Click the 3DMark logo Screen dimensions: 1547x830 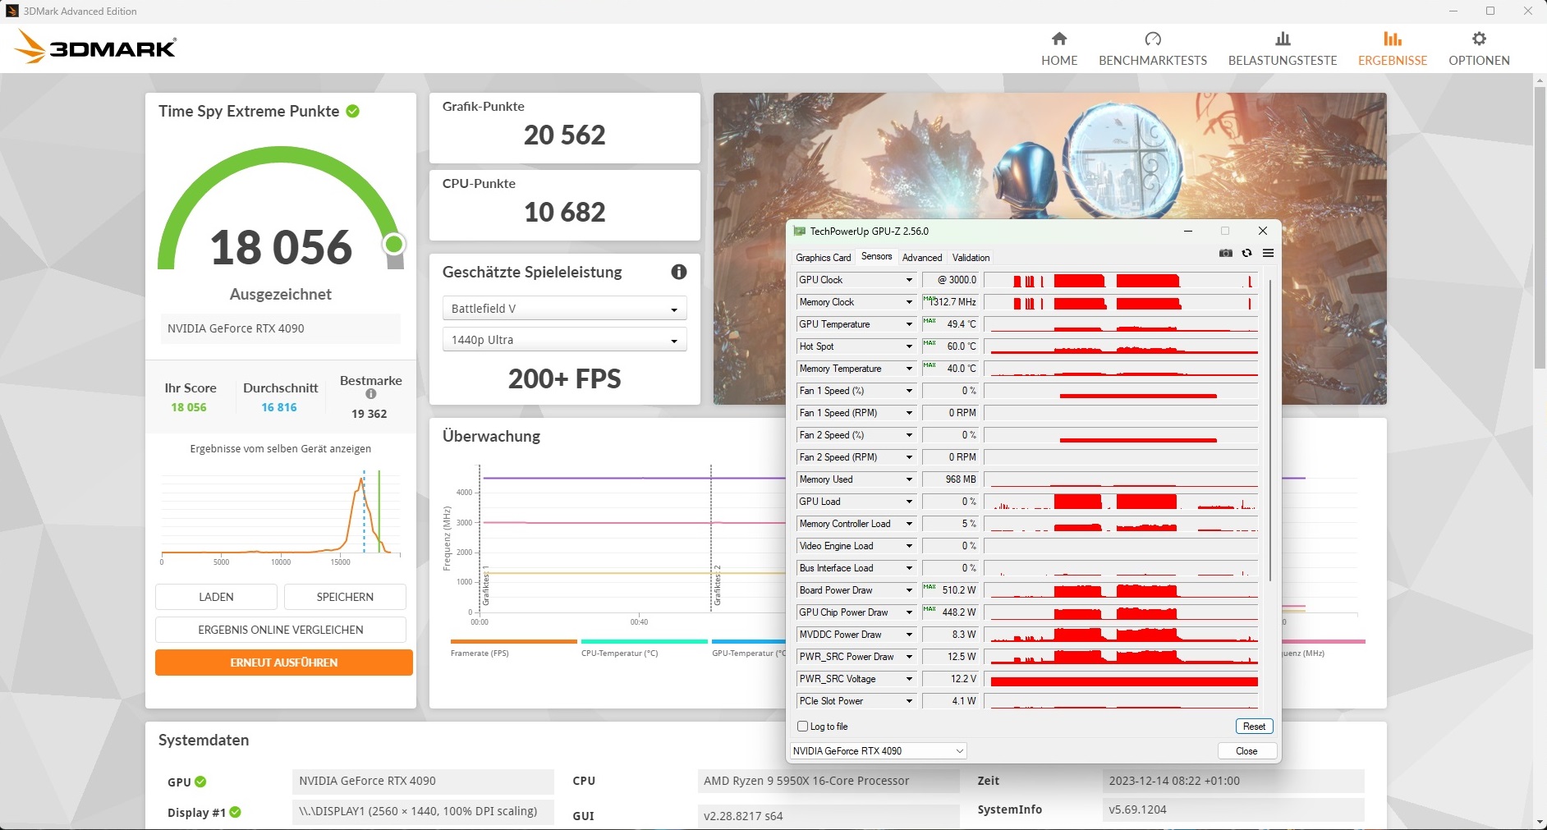click(x=96, y=48)
